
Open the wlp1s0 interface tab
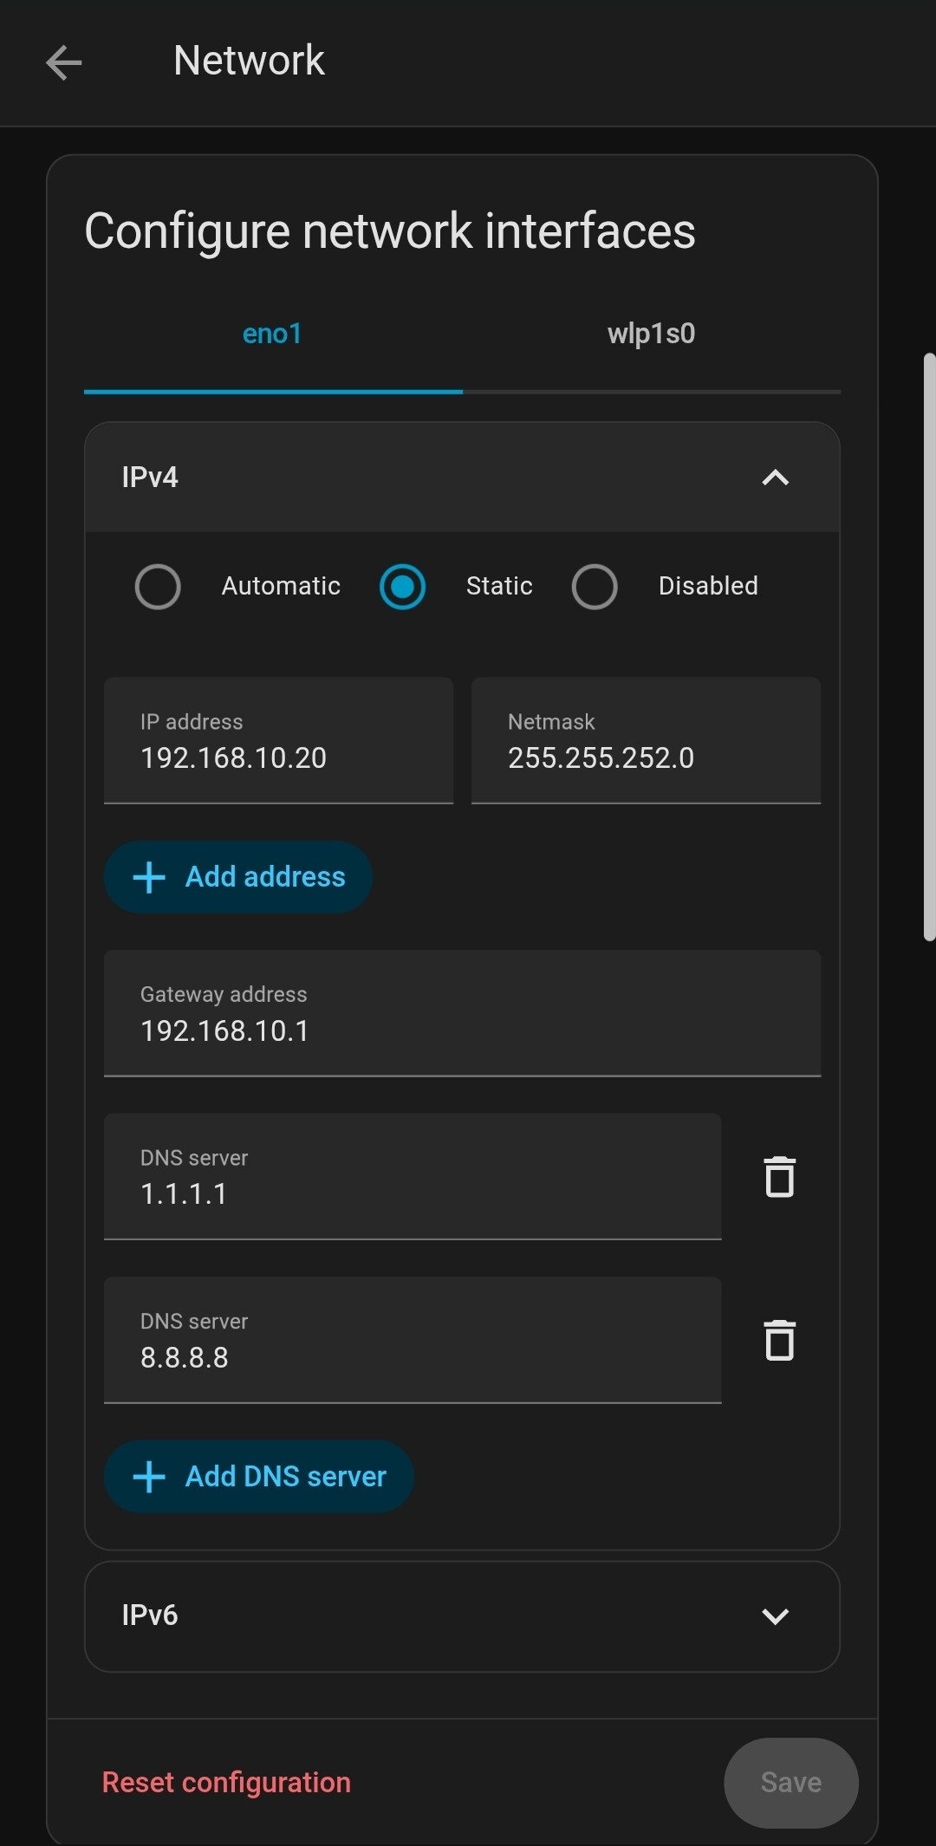(651, 335)
